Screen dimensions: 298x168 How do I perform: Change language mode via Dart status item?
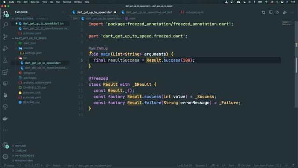tap(231, 165)
